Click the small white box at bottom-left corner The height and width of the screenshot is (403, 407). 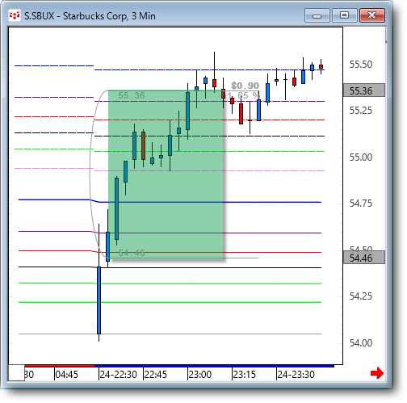tap(16, 372)
